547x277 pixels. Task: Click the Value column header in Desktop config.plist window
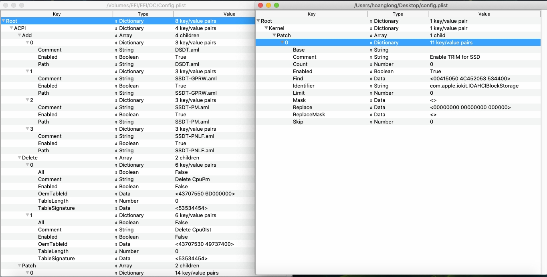(x=484, y=14)
